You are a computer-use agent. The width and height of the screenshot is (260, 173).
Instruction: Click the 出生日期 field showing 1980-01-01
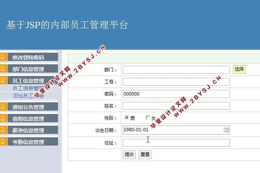pyautogui.click(x=176, y=130)
